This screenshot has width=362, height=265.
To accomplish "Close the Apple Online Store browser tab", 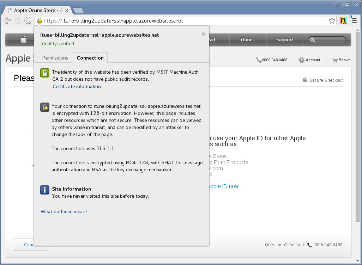I will [66, 11].
